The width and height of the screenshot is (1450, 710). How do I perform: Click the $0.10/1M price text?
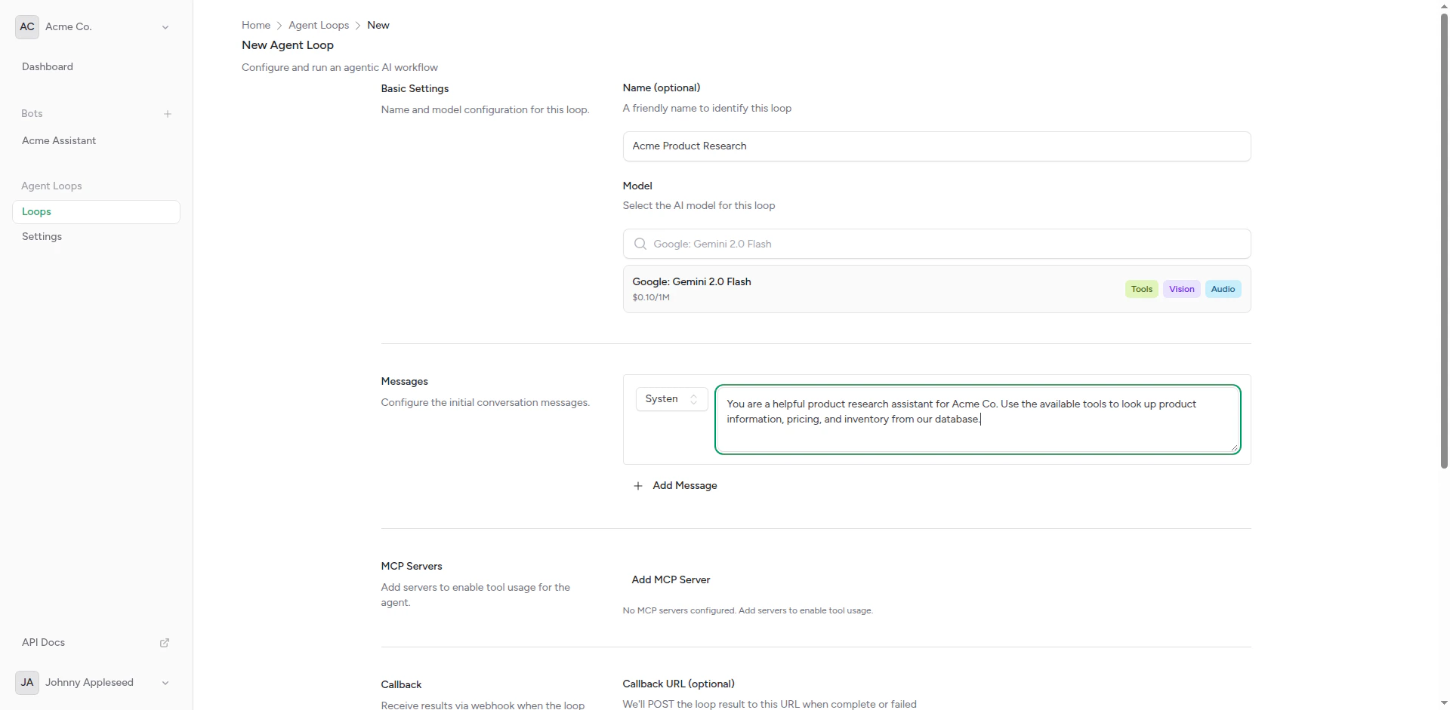point(651,297)
